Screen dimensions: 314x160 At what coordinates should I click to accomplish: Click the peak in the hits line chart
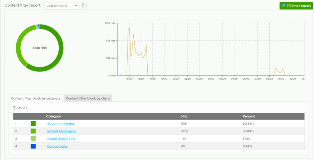point(129,28)
